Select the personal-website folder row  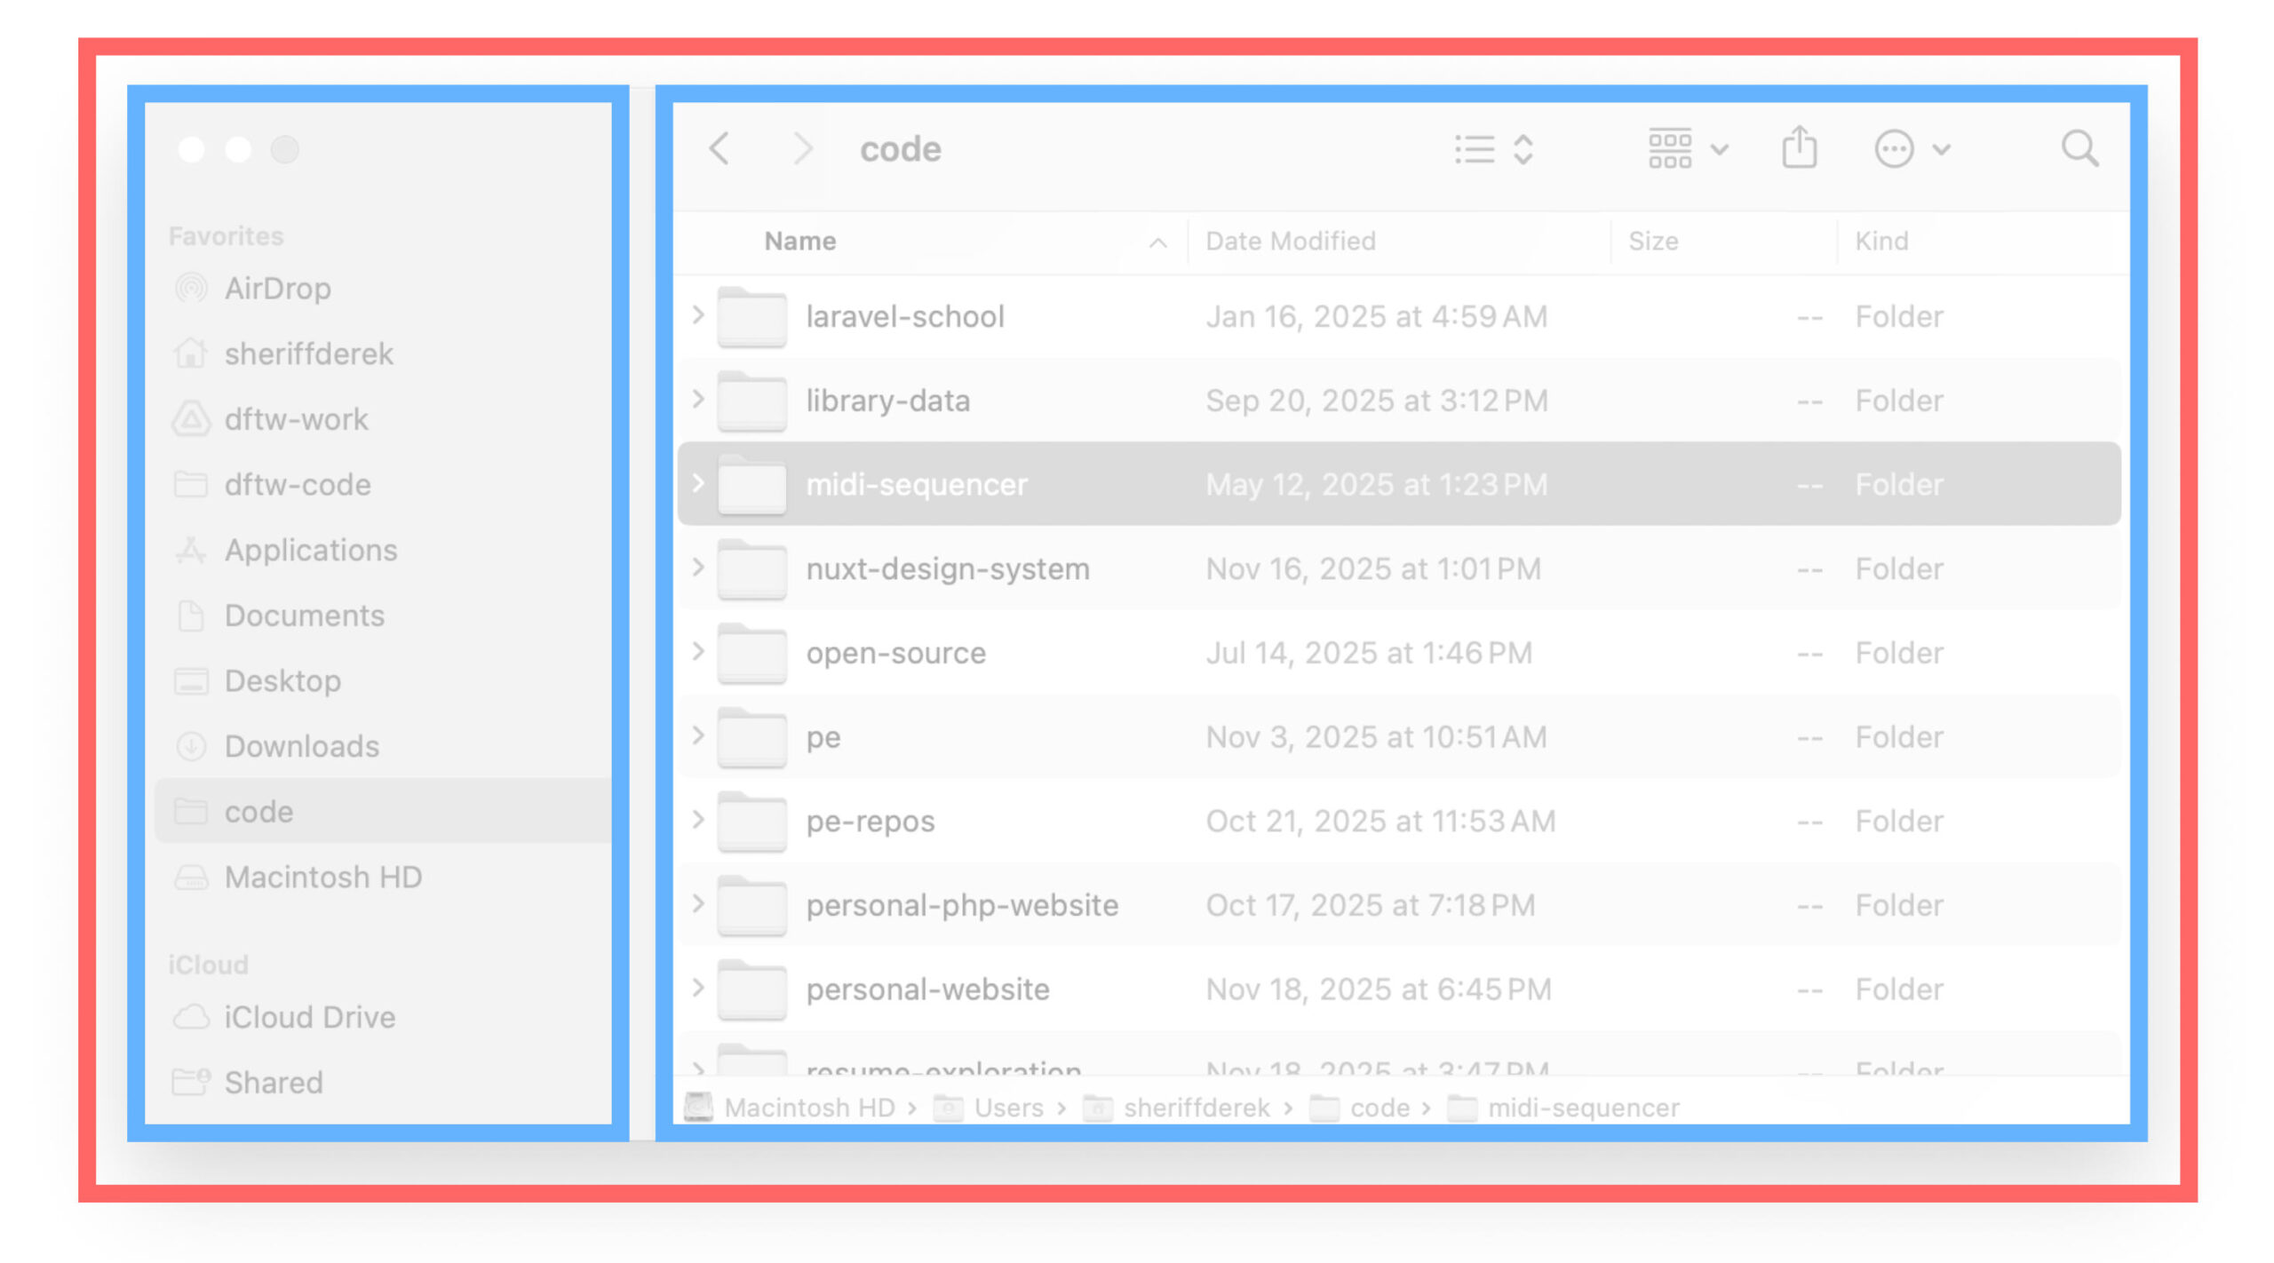pyautogui.click(x=927, y=989)
